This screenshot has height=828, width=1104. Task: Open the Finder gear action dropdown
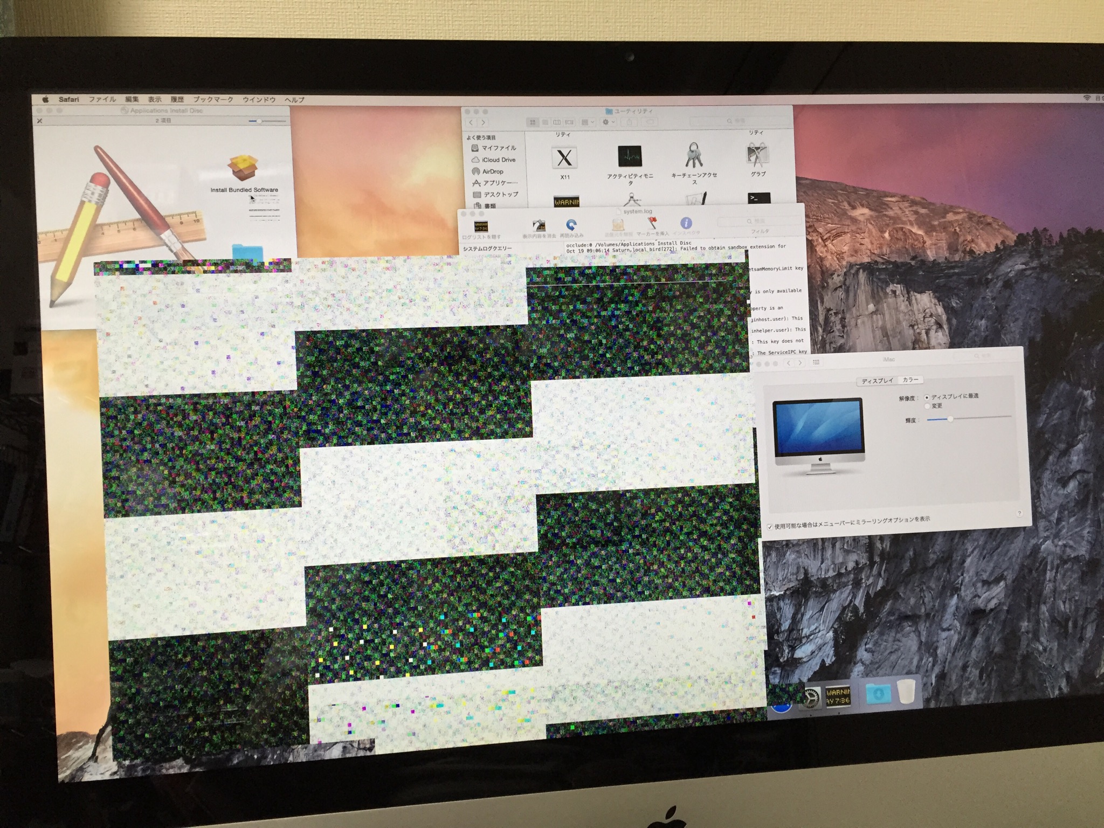608,122
